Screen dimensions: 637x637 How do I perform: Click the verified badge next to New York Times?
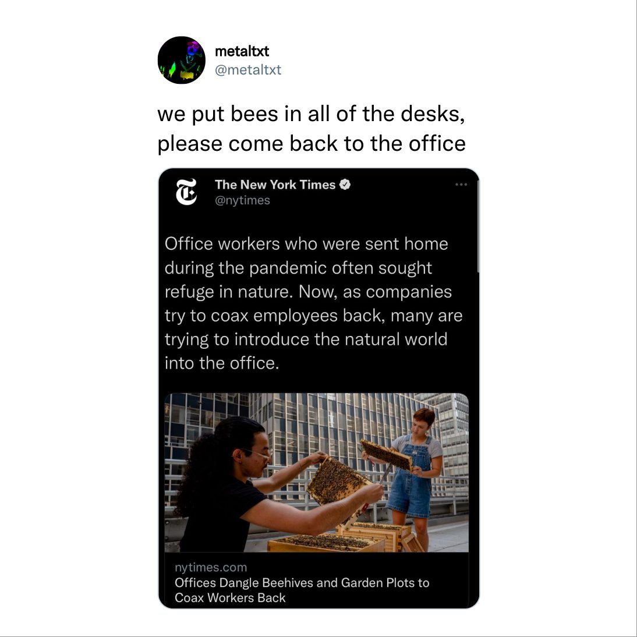[x=345, y=185]
